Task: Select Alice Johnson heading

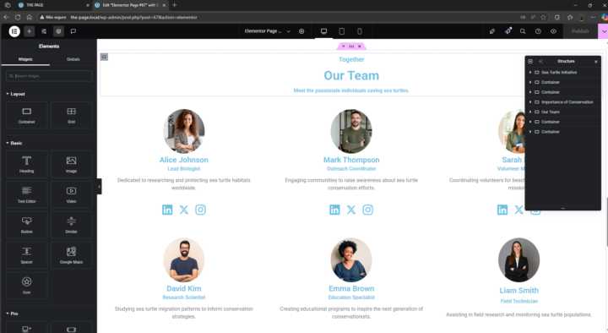Action: (184, 160)
